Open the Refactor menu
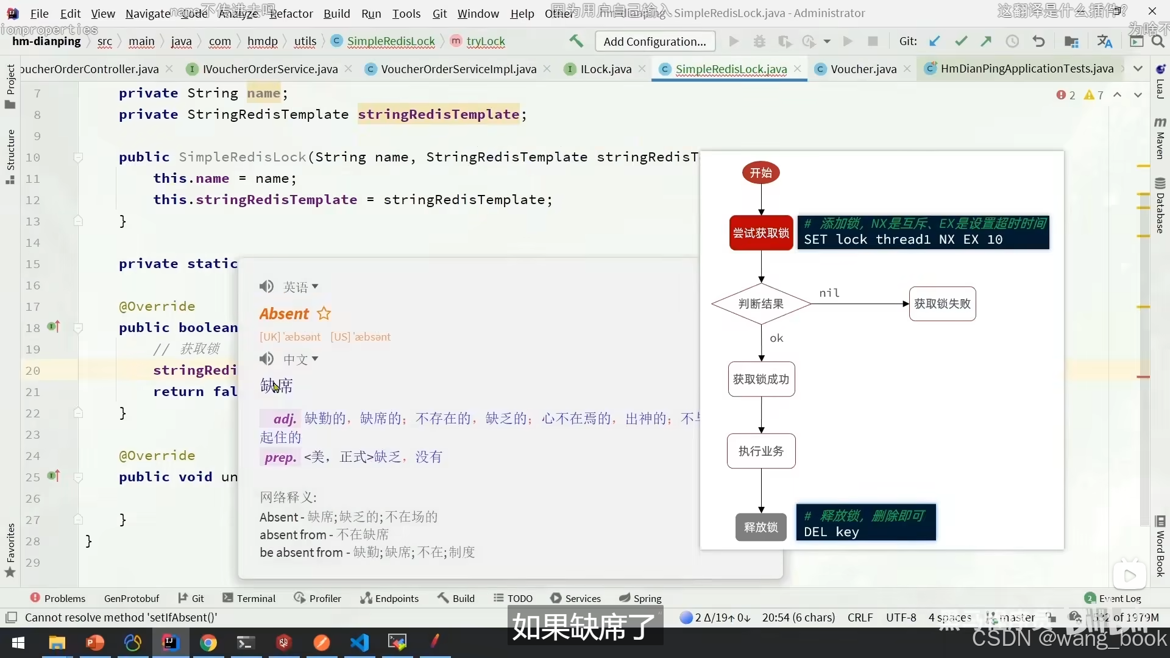The image size is (1170, 658). coord(291,13)
